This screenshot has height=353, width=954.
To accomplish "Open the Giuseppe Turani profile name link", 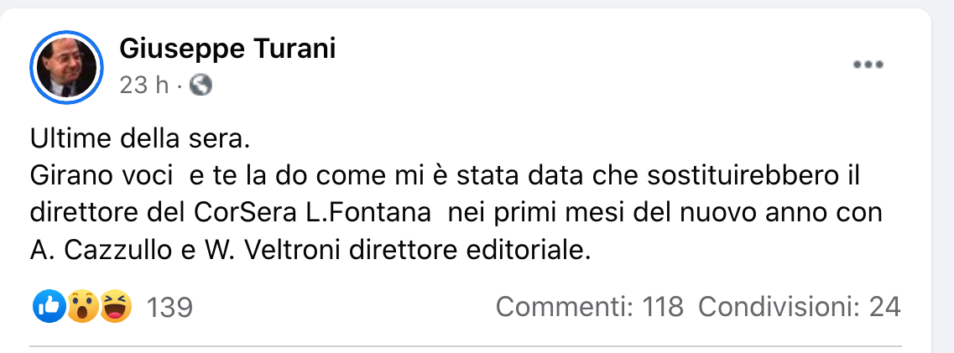I will click(227, 49).
